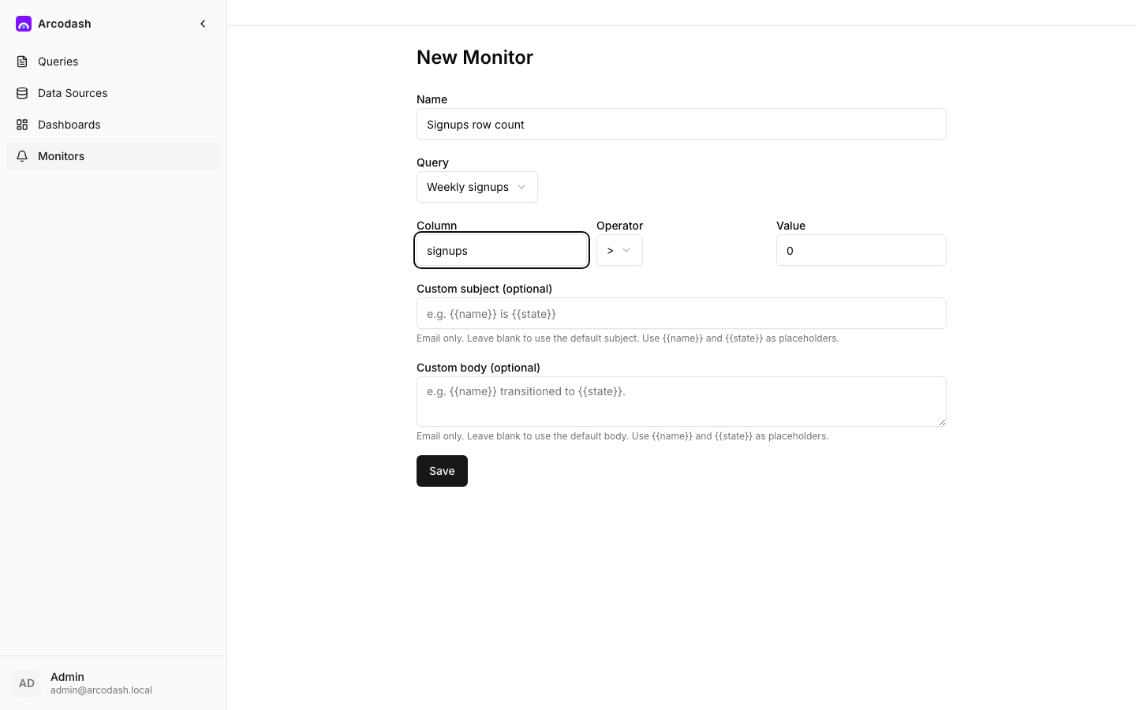Click the Custom subject input field
Screen dimensions: 1136x710
coord(682,313)
